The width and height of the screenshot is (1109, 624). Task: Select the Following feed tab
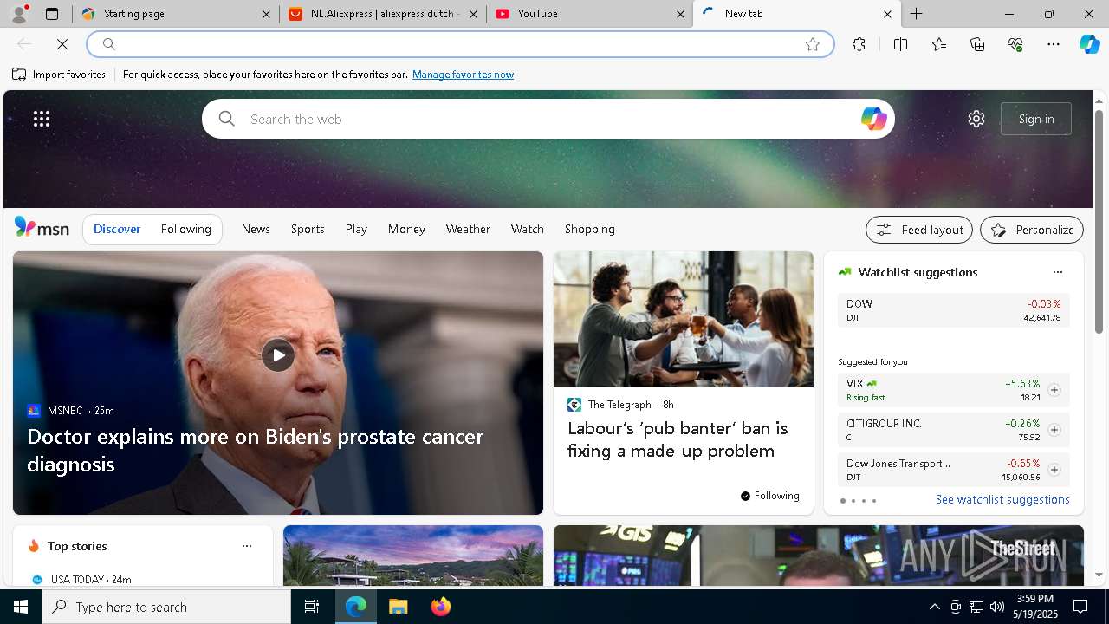(x=185, y=229)
